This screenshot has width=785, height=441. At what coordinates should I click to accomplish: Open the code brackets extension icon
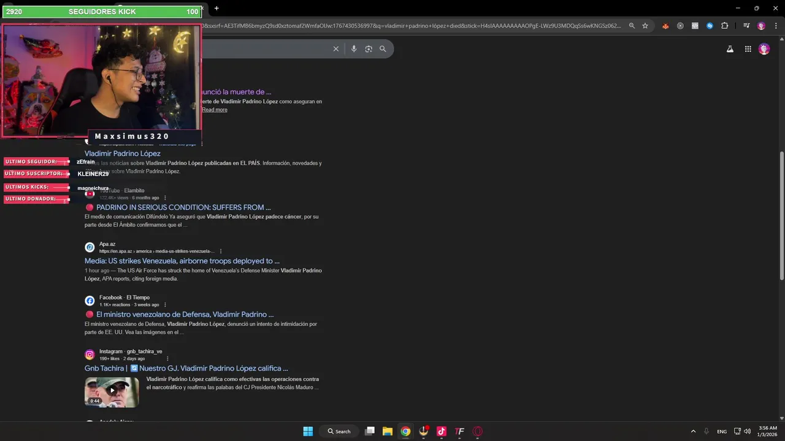point(695,26)
